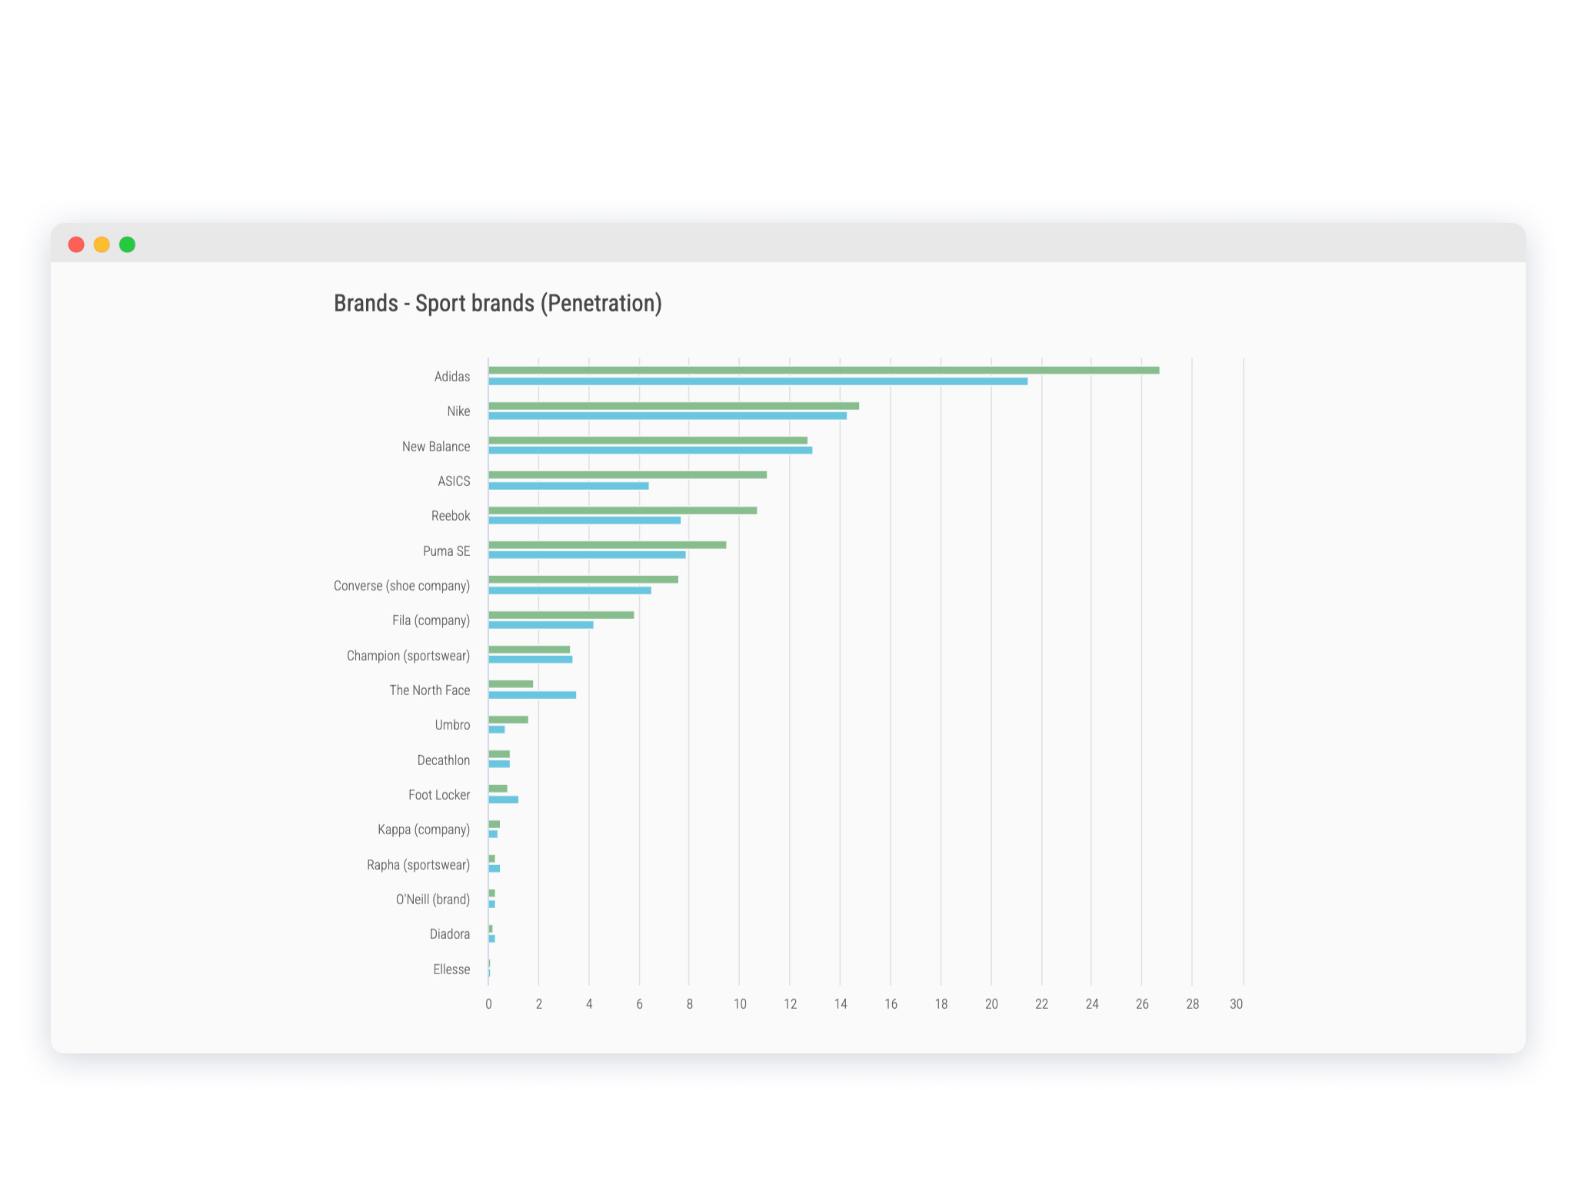
Task: Click the x-axis value 14
Action: 841,1004
